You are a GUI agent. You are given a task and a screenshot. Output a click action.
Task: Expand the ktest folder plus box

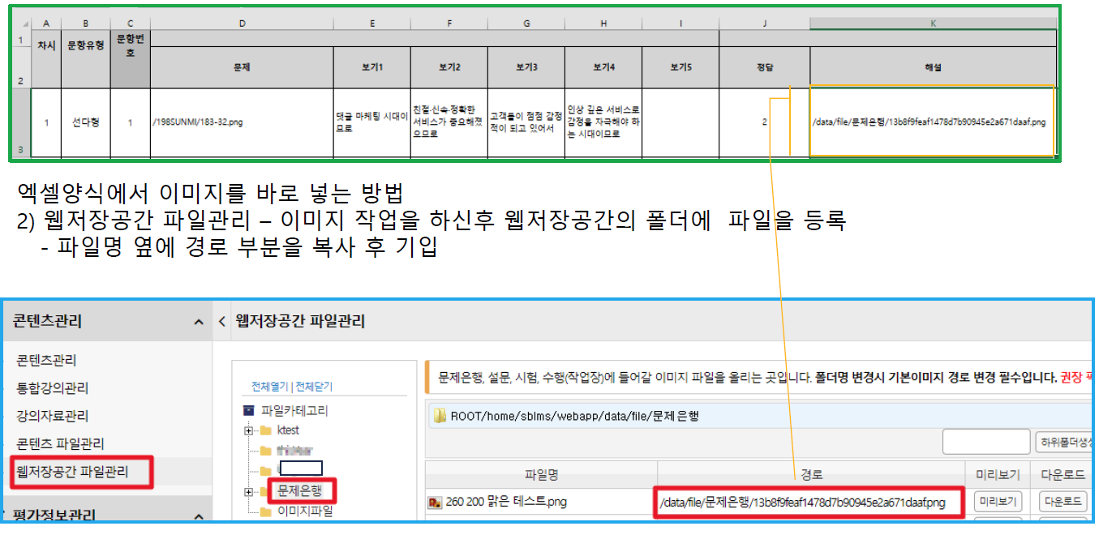[x=248, y=430]
